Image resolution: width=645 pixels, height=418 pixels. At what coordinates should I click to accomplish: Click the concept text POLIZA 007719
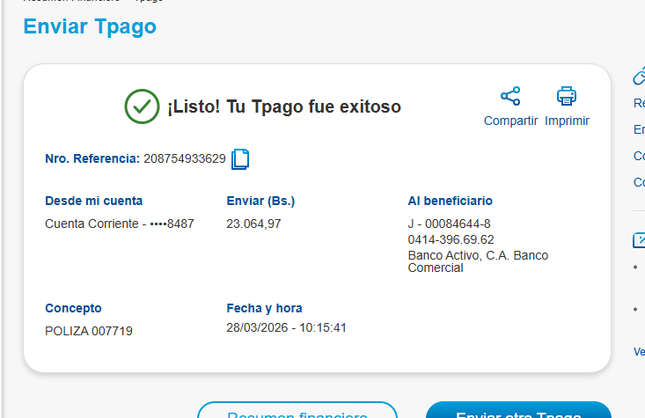[x=89, y=331]
